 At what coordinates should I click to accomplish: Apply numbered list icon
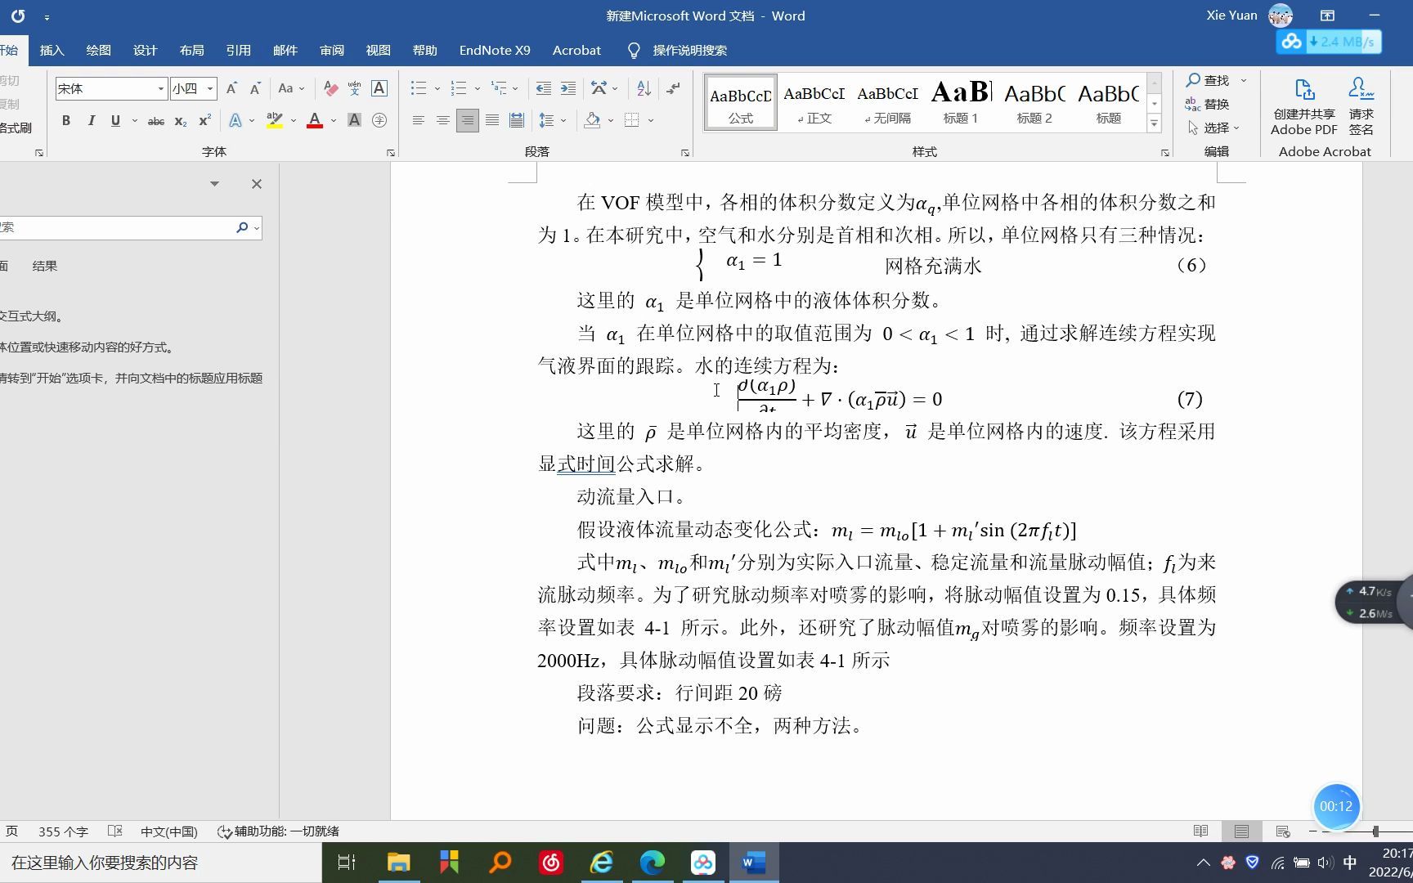point(459,88)
